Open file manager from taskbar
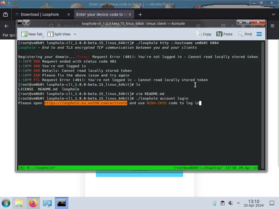 tap(19, 203)
